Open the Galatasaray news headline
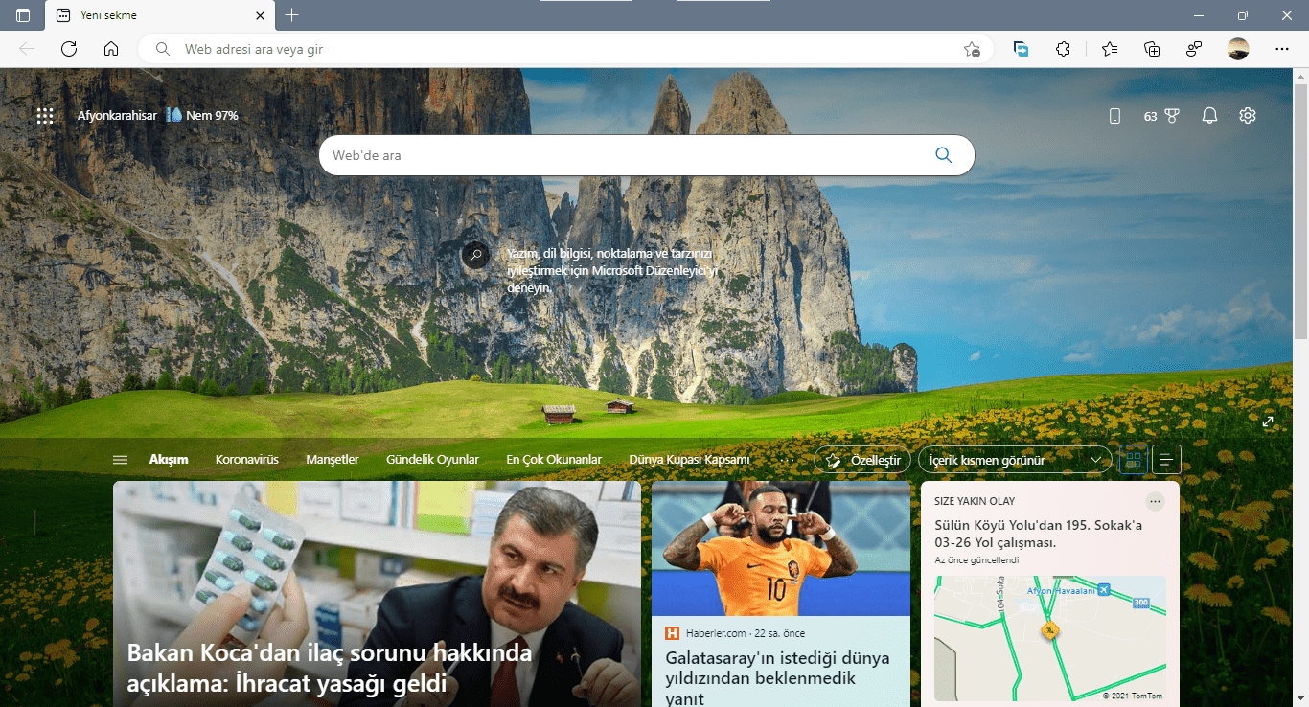1309x707 pixels. tap(777, 678)
